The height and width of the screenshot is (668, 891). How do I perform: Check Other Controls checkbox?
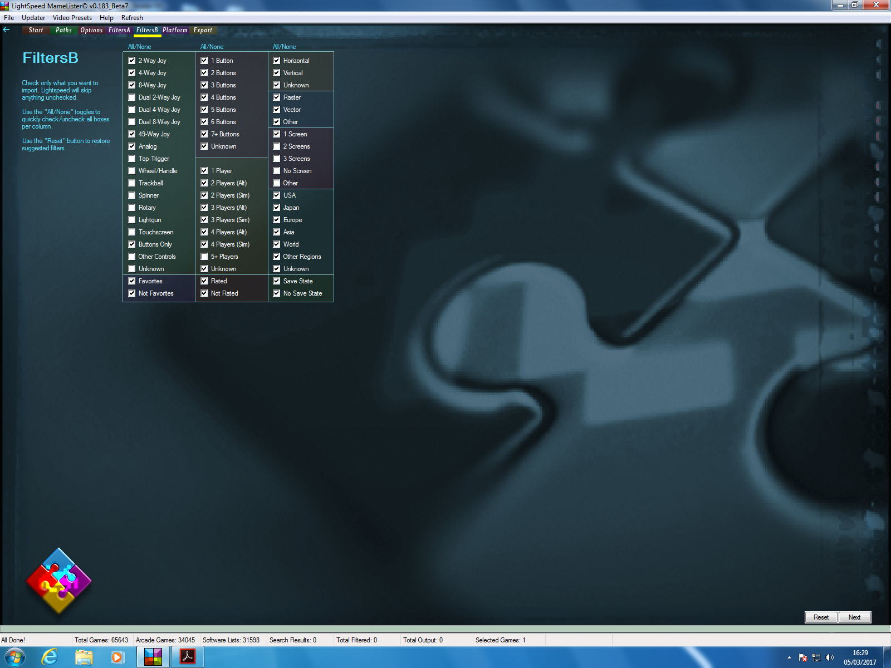click(x=132, y=257)
